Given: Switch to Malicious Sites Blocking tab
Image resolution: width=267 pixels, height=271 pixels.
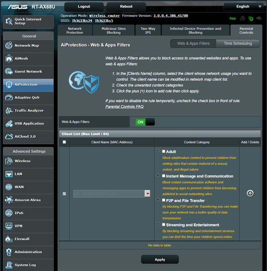Looking at the screenshot, I should [113, 31].
